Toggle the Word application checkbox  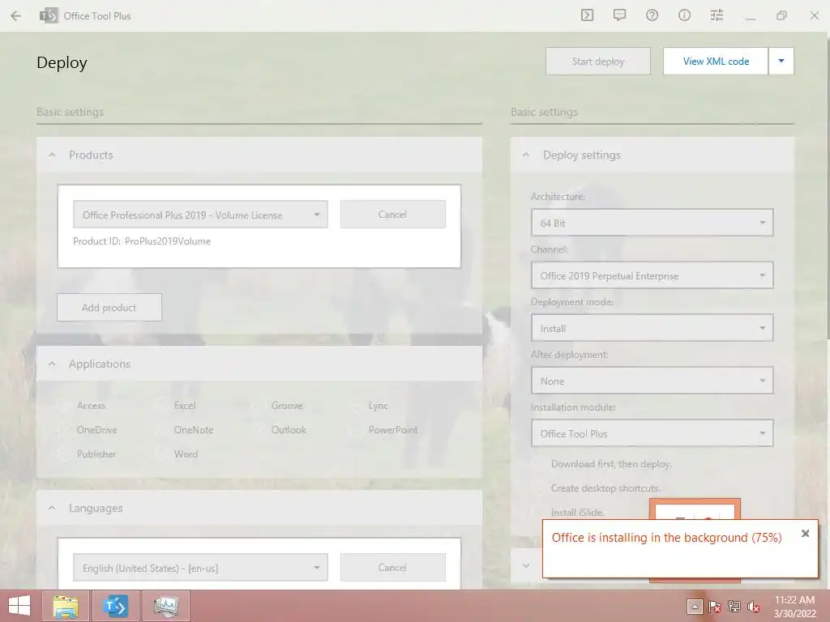click(x=161, y=454)
